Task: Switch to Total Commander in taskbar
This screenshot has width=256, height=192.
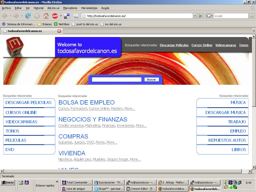Action: point(77,182)
